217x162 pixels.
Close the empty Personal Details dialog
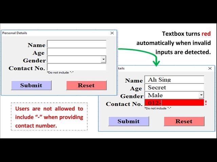pyautogui.click(x=112, y=33)
